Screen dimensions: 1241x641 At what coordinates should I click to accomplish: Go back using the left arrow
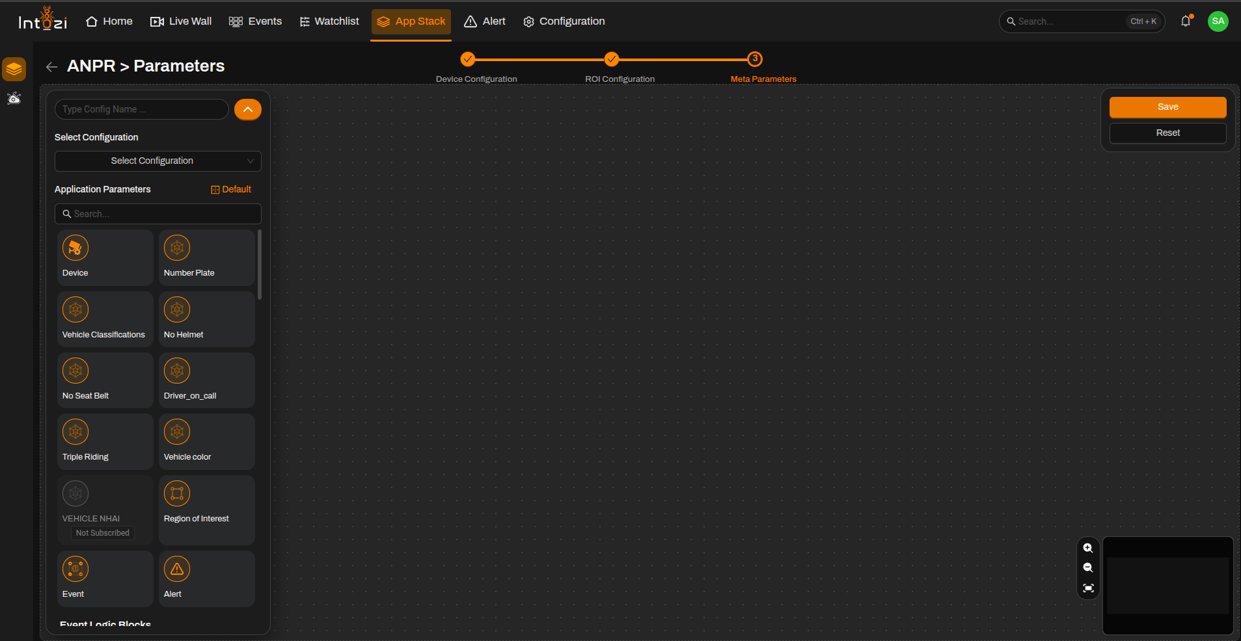point(52,66)
